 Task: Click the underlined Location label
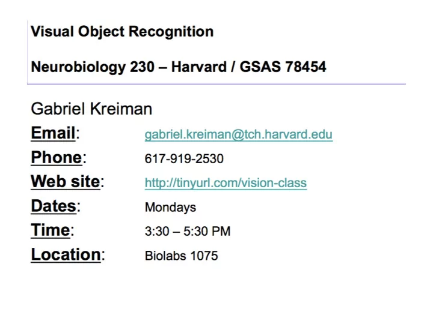click(x=66, y=254)
